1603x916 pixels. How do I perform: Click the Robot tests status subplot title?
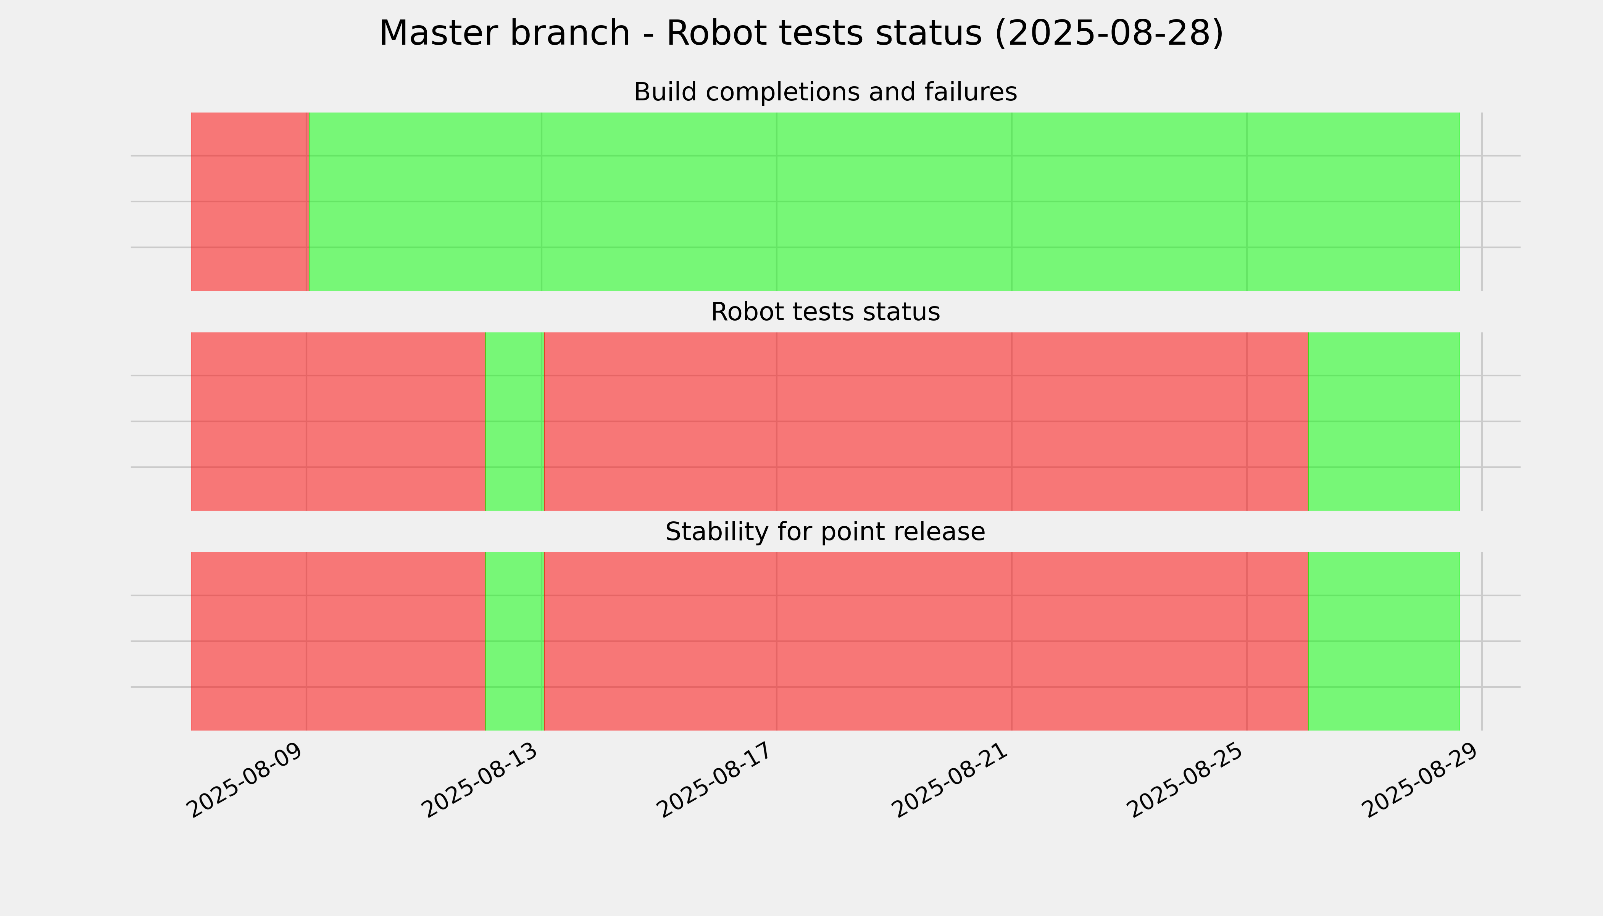pyautogui.click(x=825, y=312)
